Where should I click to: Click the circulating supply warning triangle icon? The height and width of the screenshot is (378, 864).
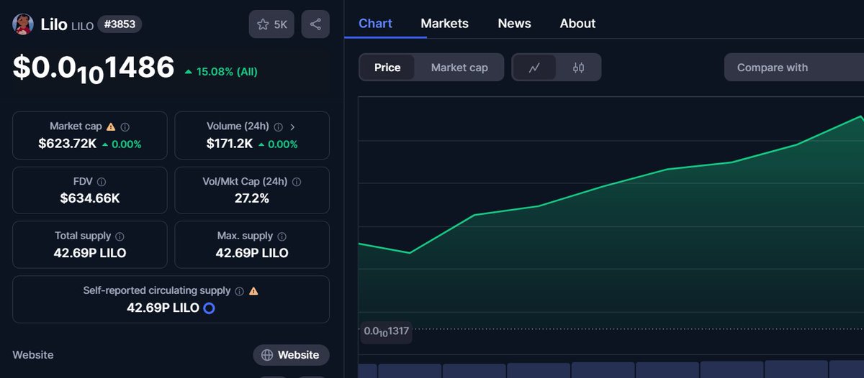(x=253, y=291)
